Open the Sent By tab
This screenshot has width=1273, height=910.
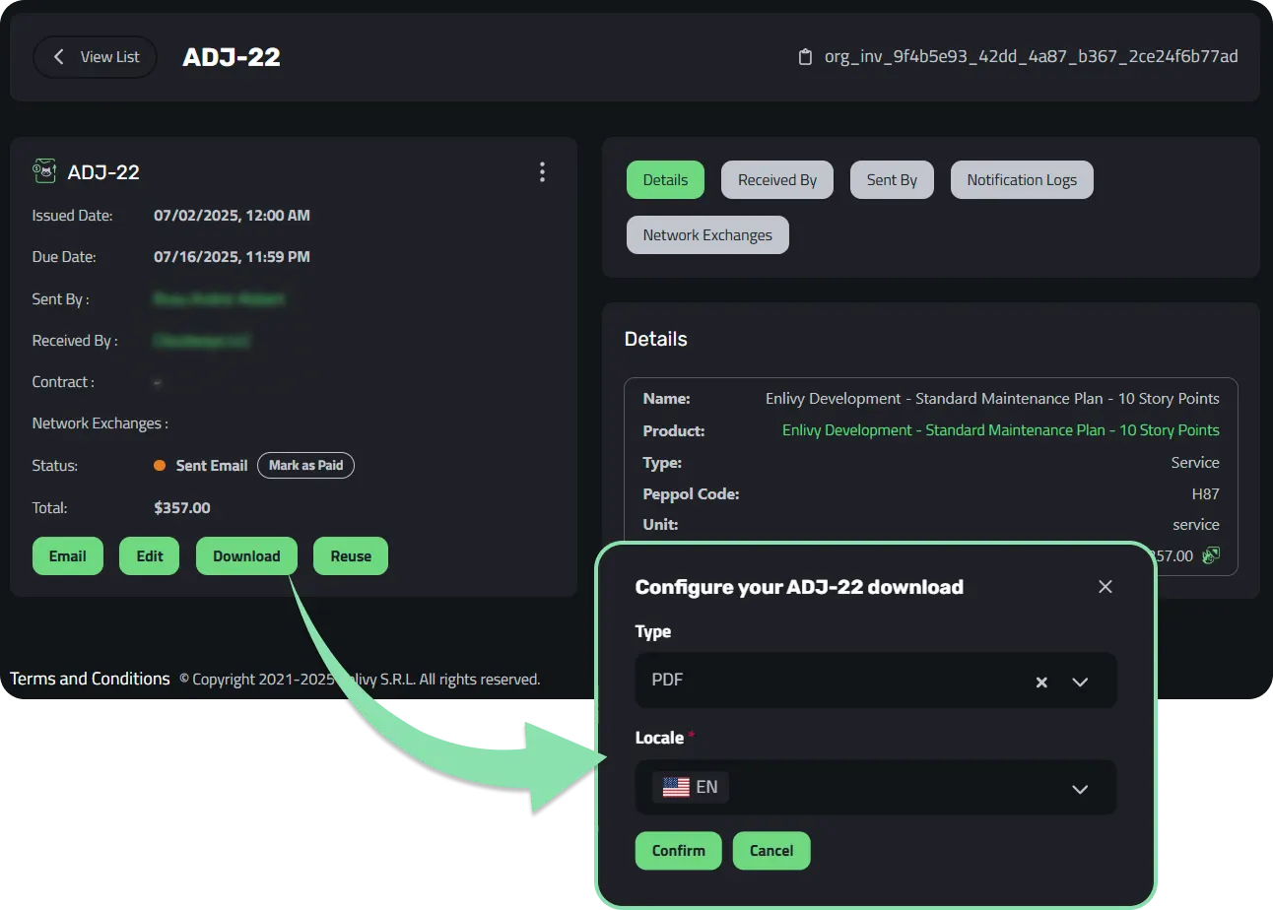[x=892, y=179]
